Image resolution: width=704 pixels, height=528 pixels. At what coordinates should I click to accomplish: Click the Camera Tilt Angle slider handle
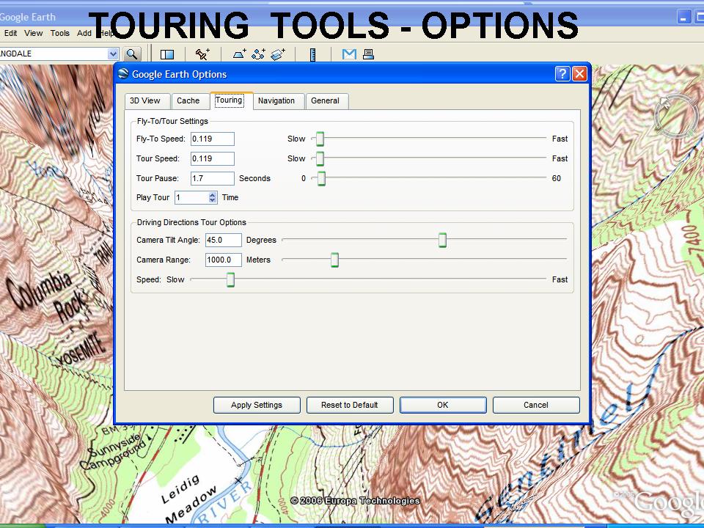442,241
